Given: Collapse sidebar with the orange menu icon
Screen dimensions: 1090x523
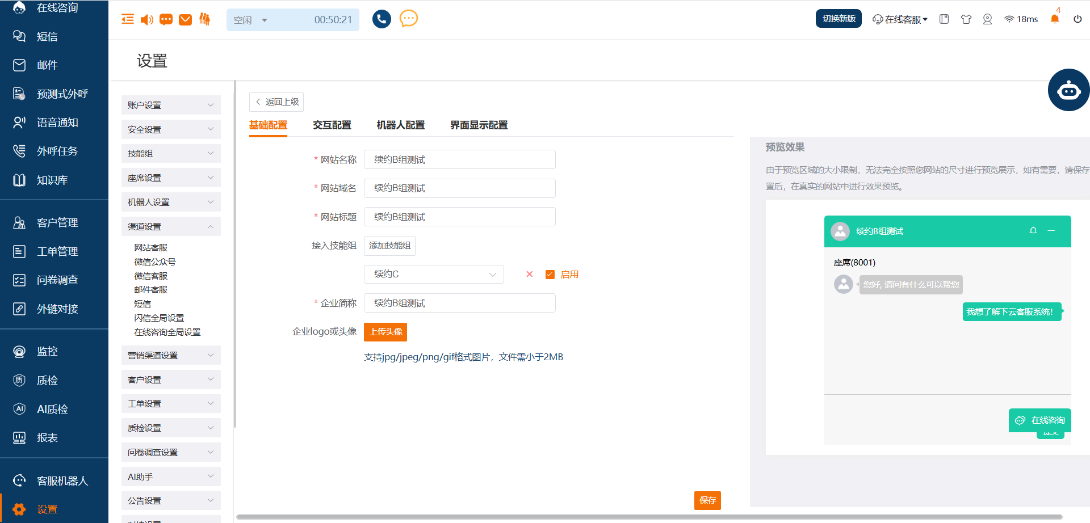Looking at the screenshot, I should pyautogui.click(x=128, y=20).
